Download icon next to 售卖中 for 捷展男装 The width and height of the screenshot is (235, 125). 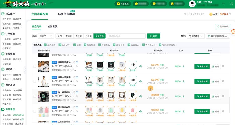184,66
